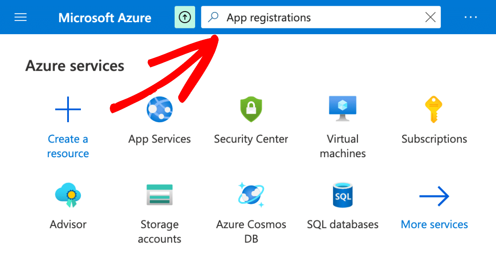
Task: Open App Services globe icon
Action: coord(160,109)
